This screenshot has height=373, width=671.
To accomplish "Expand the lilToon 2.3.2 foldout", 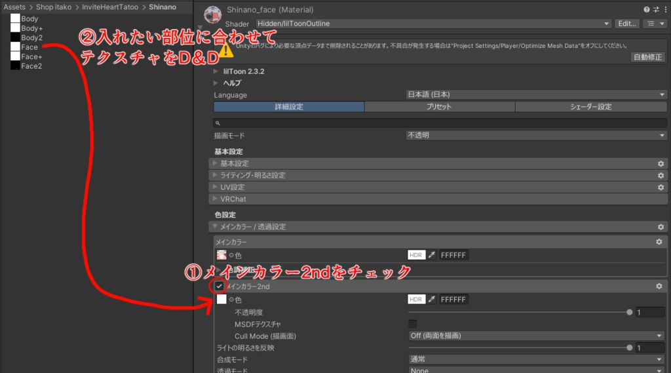I will (216, 71).
